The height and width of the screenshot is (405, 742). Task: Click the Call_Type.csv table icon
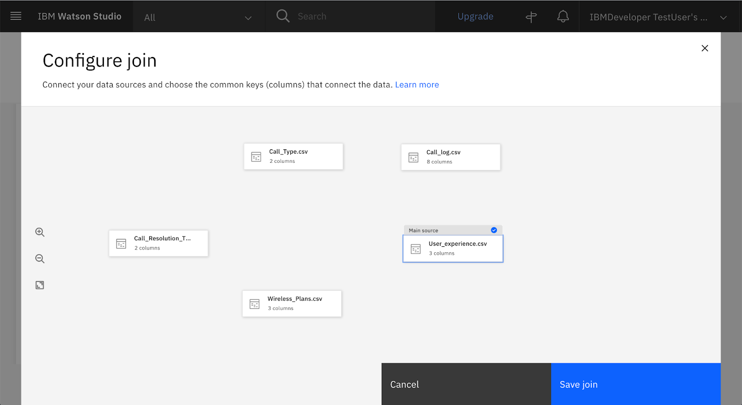click(256, 157)
